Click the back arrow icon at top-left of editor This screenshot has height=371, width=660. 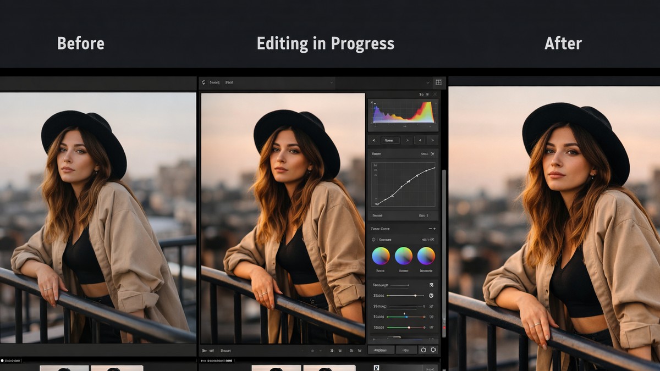pos(204,82)
